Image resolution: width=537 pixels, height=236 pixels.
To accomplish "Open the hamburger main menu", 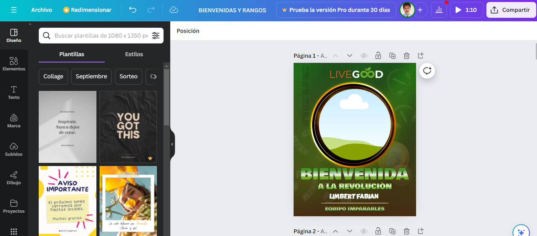I will pos(14,10).
